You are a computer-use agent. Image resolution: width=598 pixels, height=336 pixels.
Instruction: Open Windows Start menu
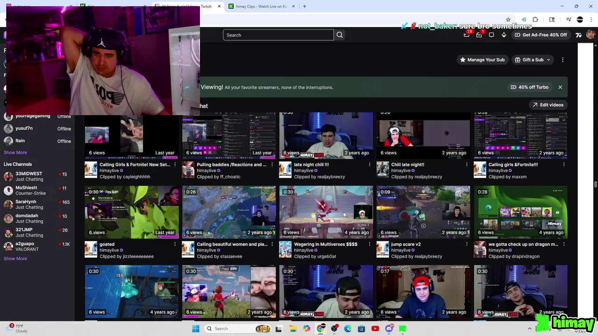pos(196,329)
